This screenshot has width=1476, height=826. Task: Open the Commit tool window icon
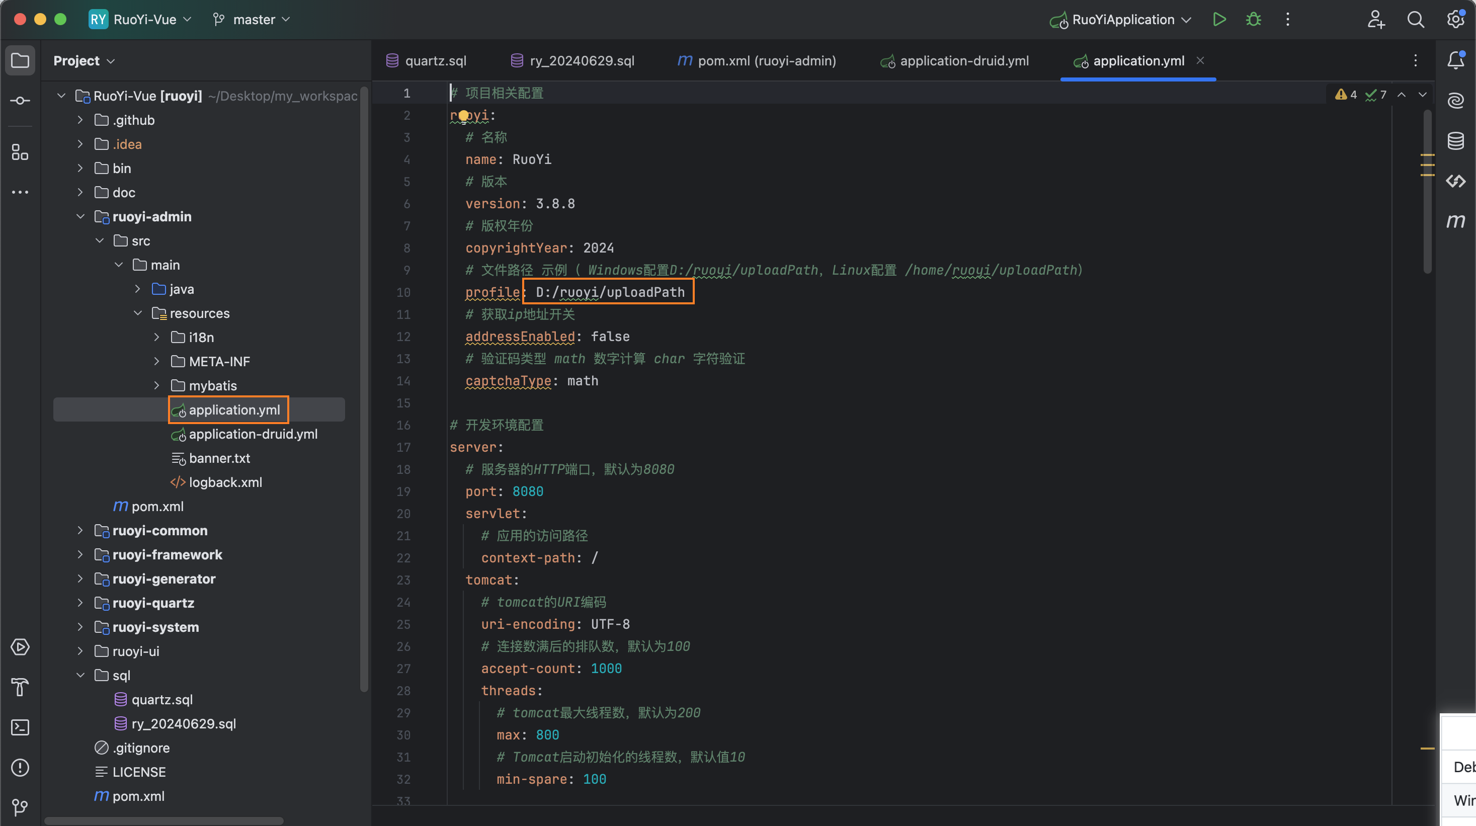(x=20, y=101)
